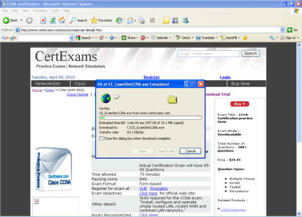Click the Share button in Google toolbar
The height and width of the screenshot is (217, 302).
point(129,38)
